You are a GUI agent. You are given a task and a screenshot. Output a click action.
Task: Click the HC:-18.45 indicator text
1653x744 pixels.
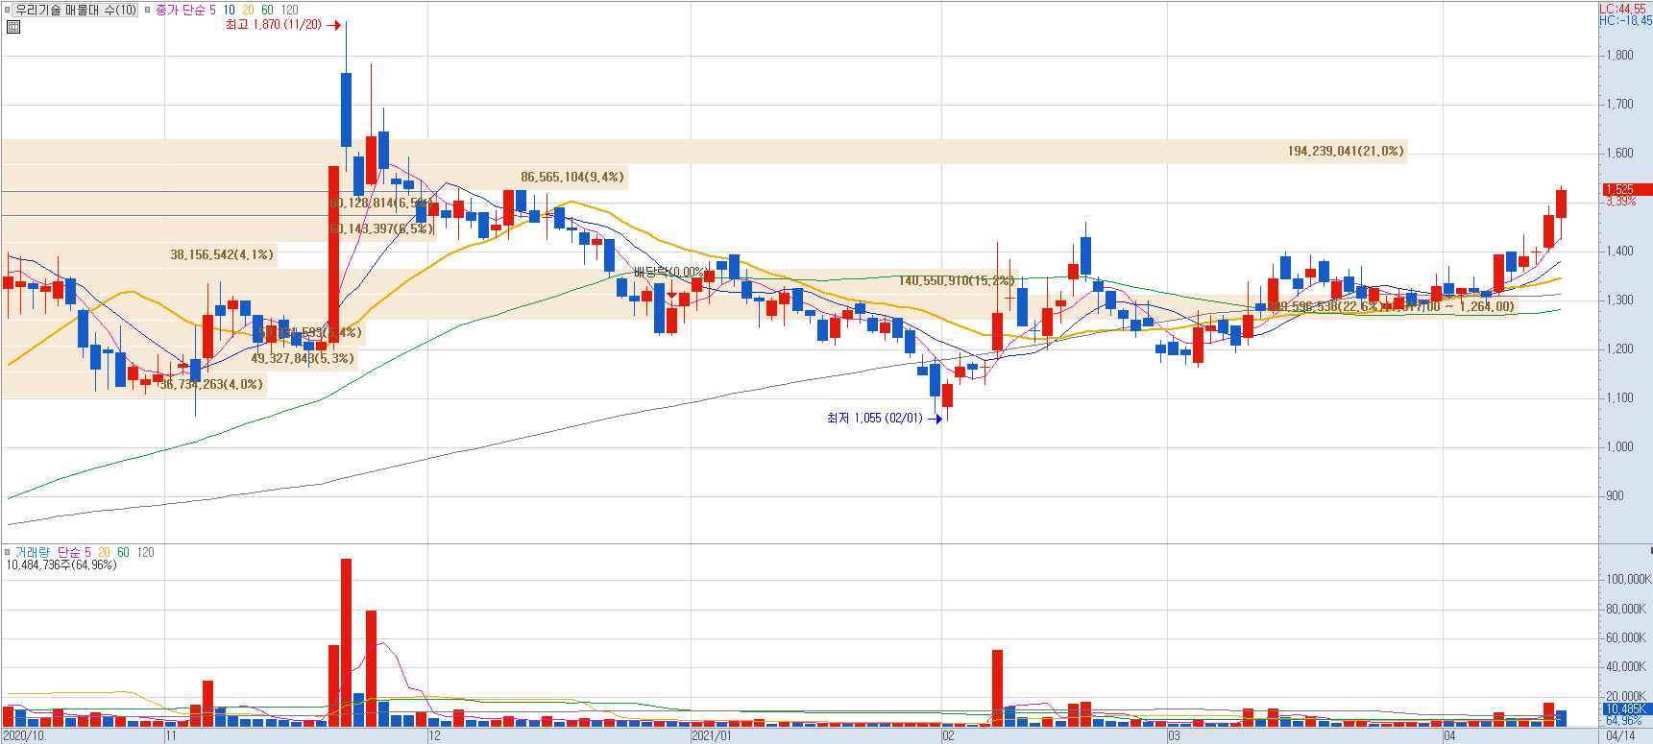click(x=1625, y=20)
